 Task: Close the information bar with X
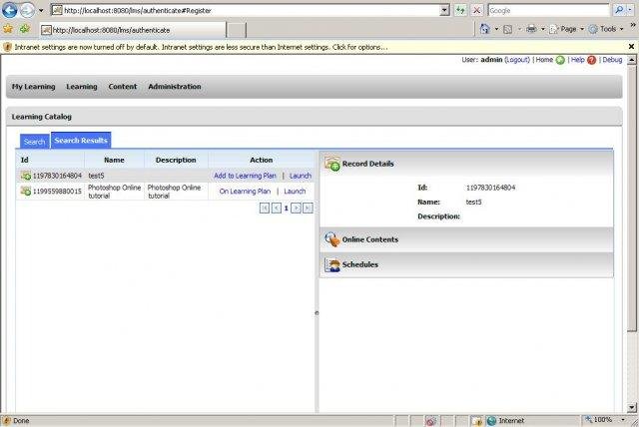click(631, 47)
